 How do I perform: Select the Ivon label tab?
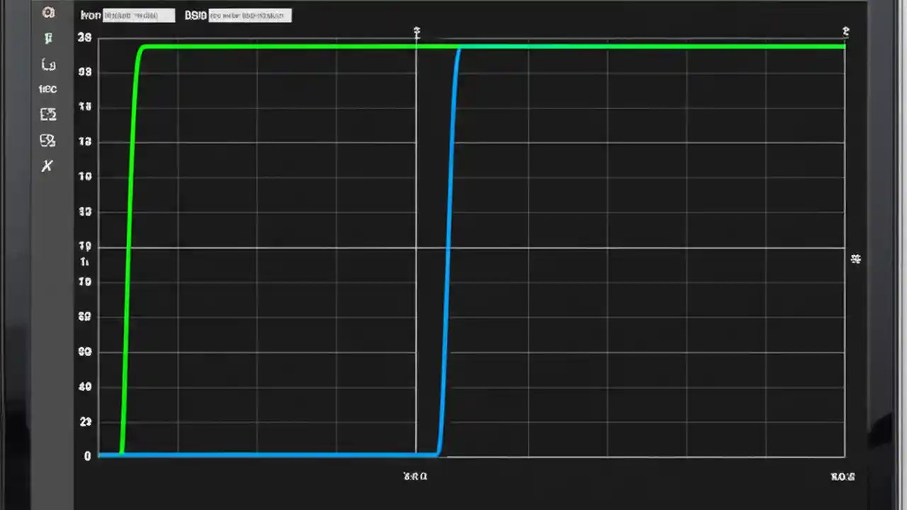[90, 15]
